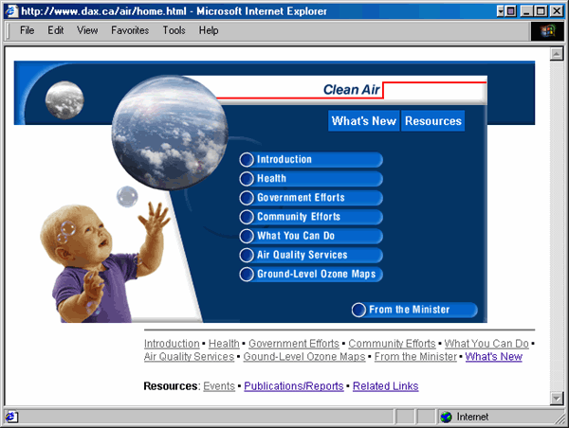
Task: Open the From the Minister button
Action: 414,310
